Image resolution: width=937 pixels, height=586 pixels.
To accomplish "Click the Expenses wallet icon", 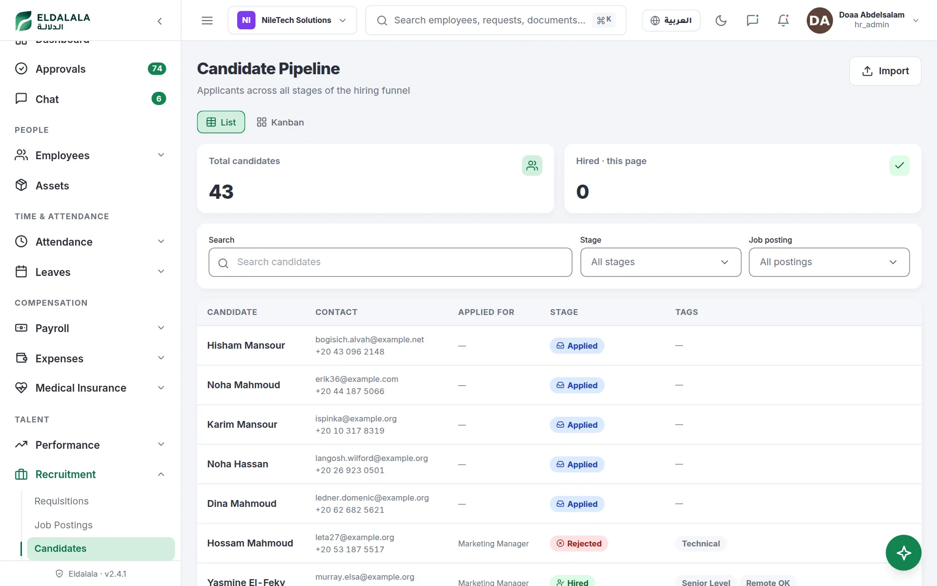I will click(x=21, y=358).
